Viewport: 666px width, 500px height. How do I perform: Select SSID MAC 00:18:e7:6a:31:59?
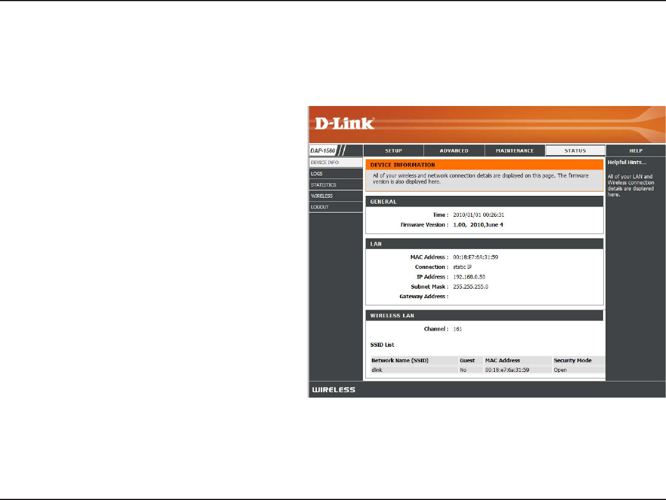click(x=507, y=370)
